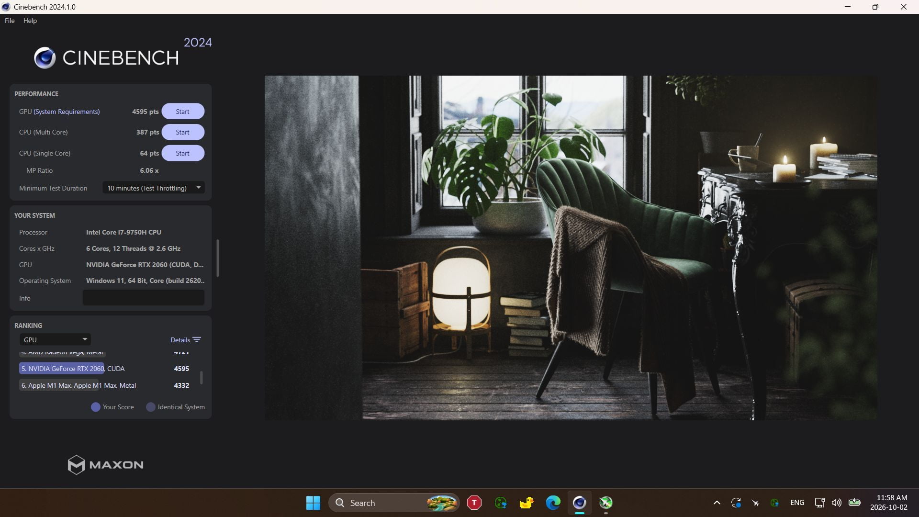Start the GPU benchmark test
This screenshot has width=919, height=517.
click(x=182, y=112)
